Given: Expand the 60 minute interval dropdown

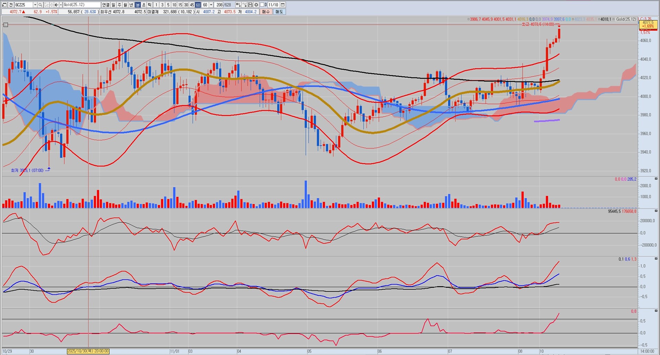Looking at the screenshot, I should point(211,5).
